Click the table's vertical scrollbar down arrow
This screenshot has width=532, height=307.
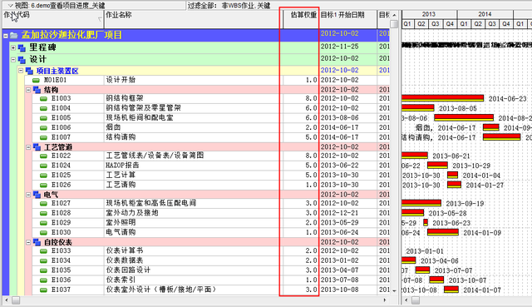coord(394,291)
